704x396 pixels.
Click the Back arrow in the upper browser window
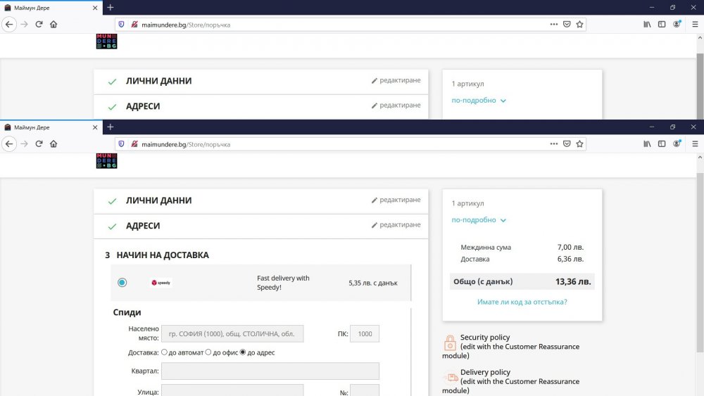point(9,24)
